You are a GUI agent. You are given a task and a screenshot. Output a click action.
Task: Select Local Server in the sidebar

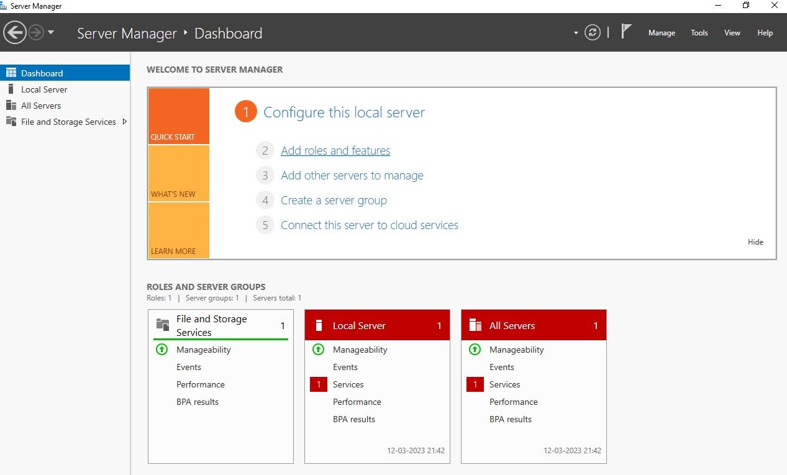44,89
